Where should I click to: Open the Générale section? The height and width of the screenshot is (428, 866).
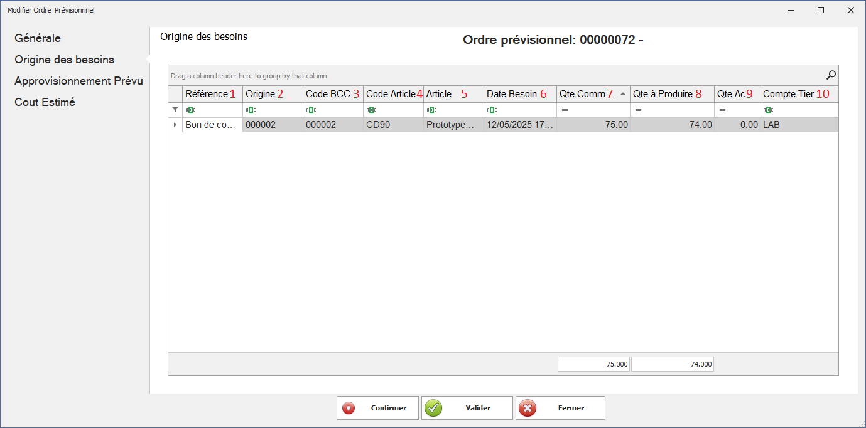38,38
